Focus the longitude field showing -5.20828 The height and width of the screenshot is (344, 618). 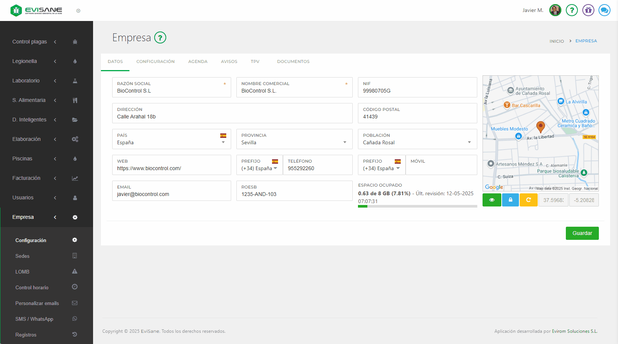click(x=584, y=200)
